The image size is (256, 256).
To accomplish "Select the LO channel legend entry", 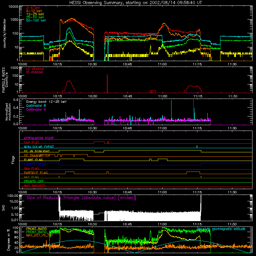I will pos(35,69).
